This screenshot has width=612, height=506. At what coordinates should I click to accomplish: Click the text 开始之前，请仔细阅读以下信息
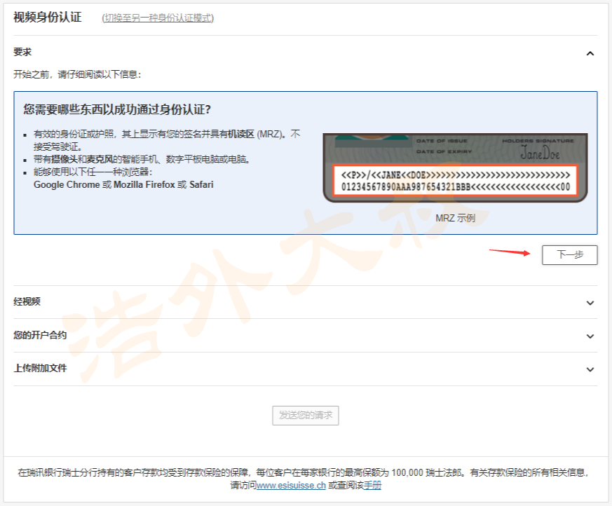(77, 74)
